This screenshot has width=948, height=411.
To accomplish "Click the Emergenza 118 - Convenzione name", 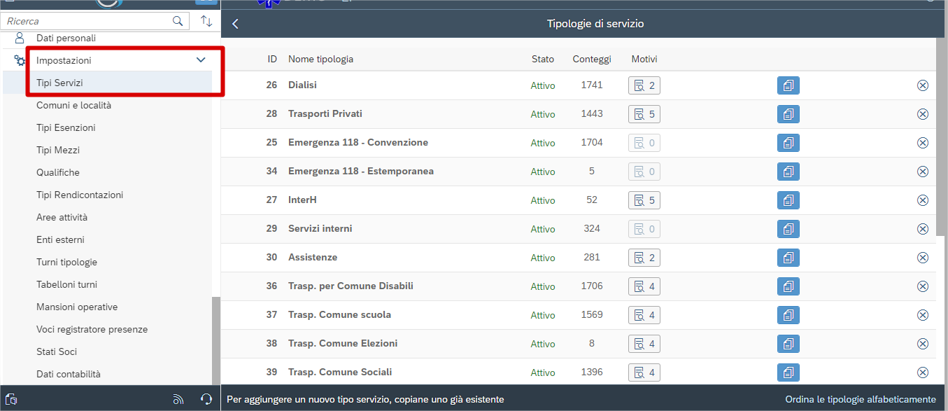I will 358,143.
